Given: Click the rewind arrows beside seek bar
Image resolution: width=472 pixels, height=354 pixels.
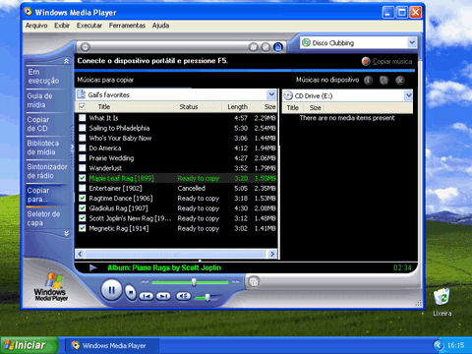Looking at the screenshot, I should pyautogui.click(x=145, y=282).
